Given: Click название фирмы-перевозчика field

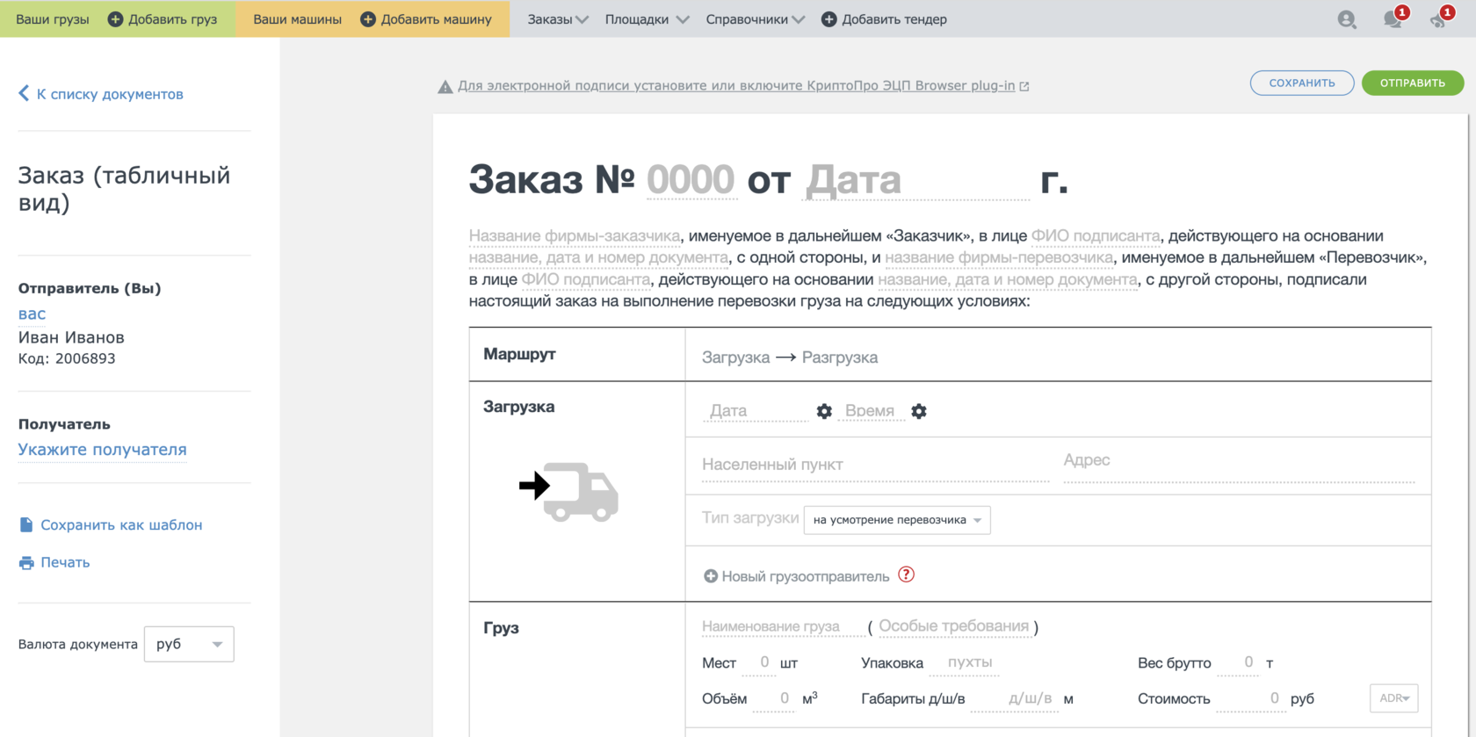Looking at the screenshot, I should tap(999, 257).
